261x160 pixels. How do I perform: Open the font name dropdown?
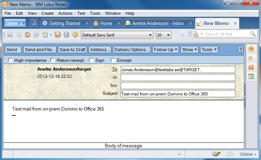(x=150, y=35)
